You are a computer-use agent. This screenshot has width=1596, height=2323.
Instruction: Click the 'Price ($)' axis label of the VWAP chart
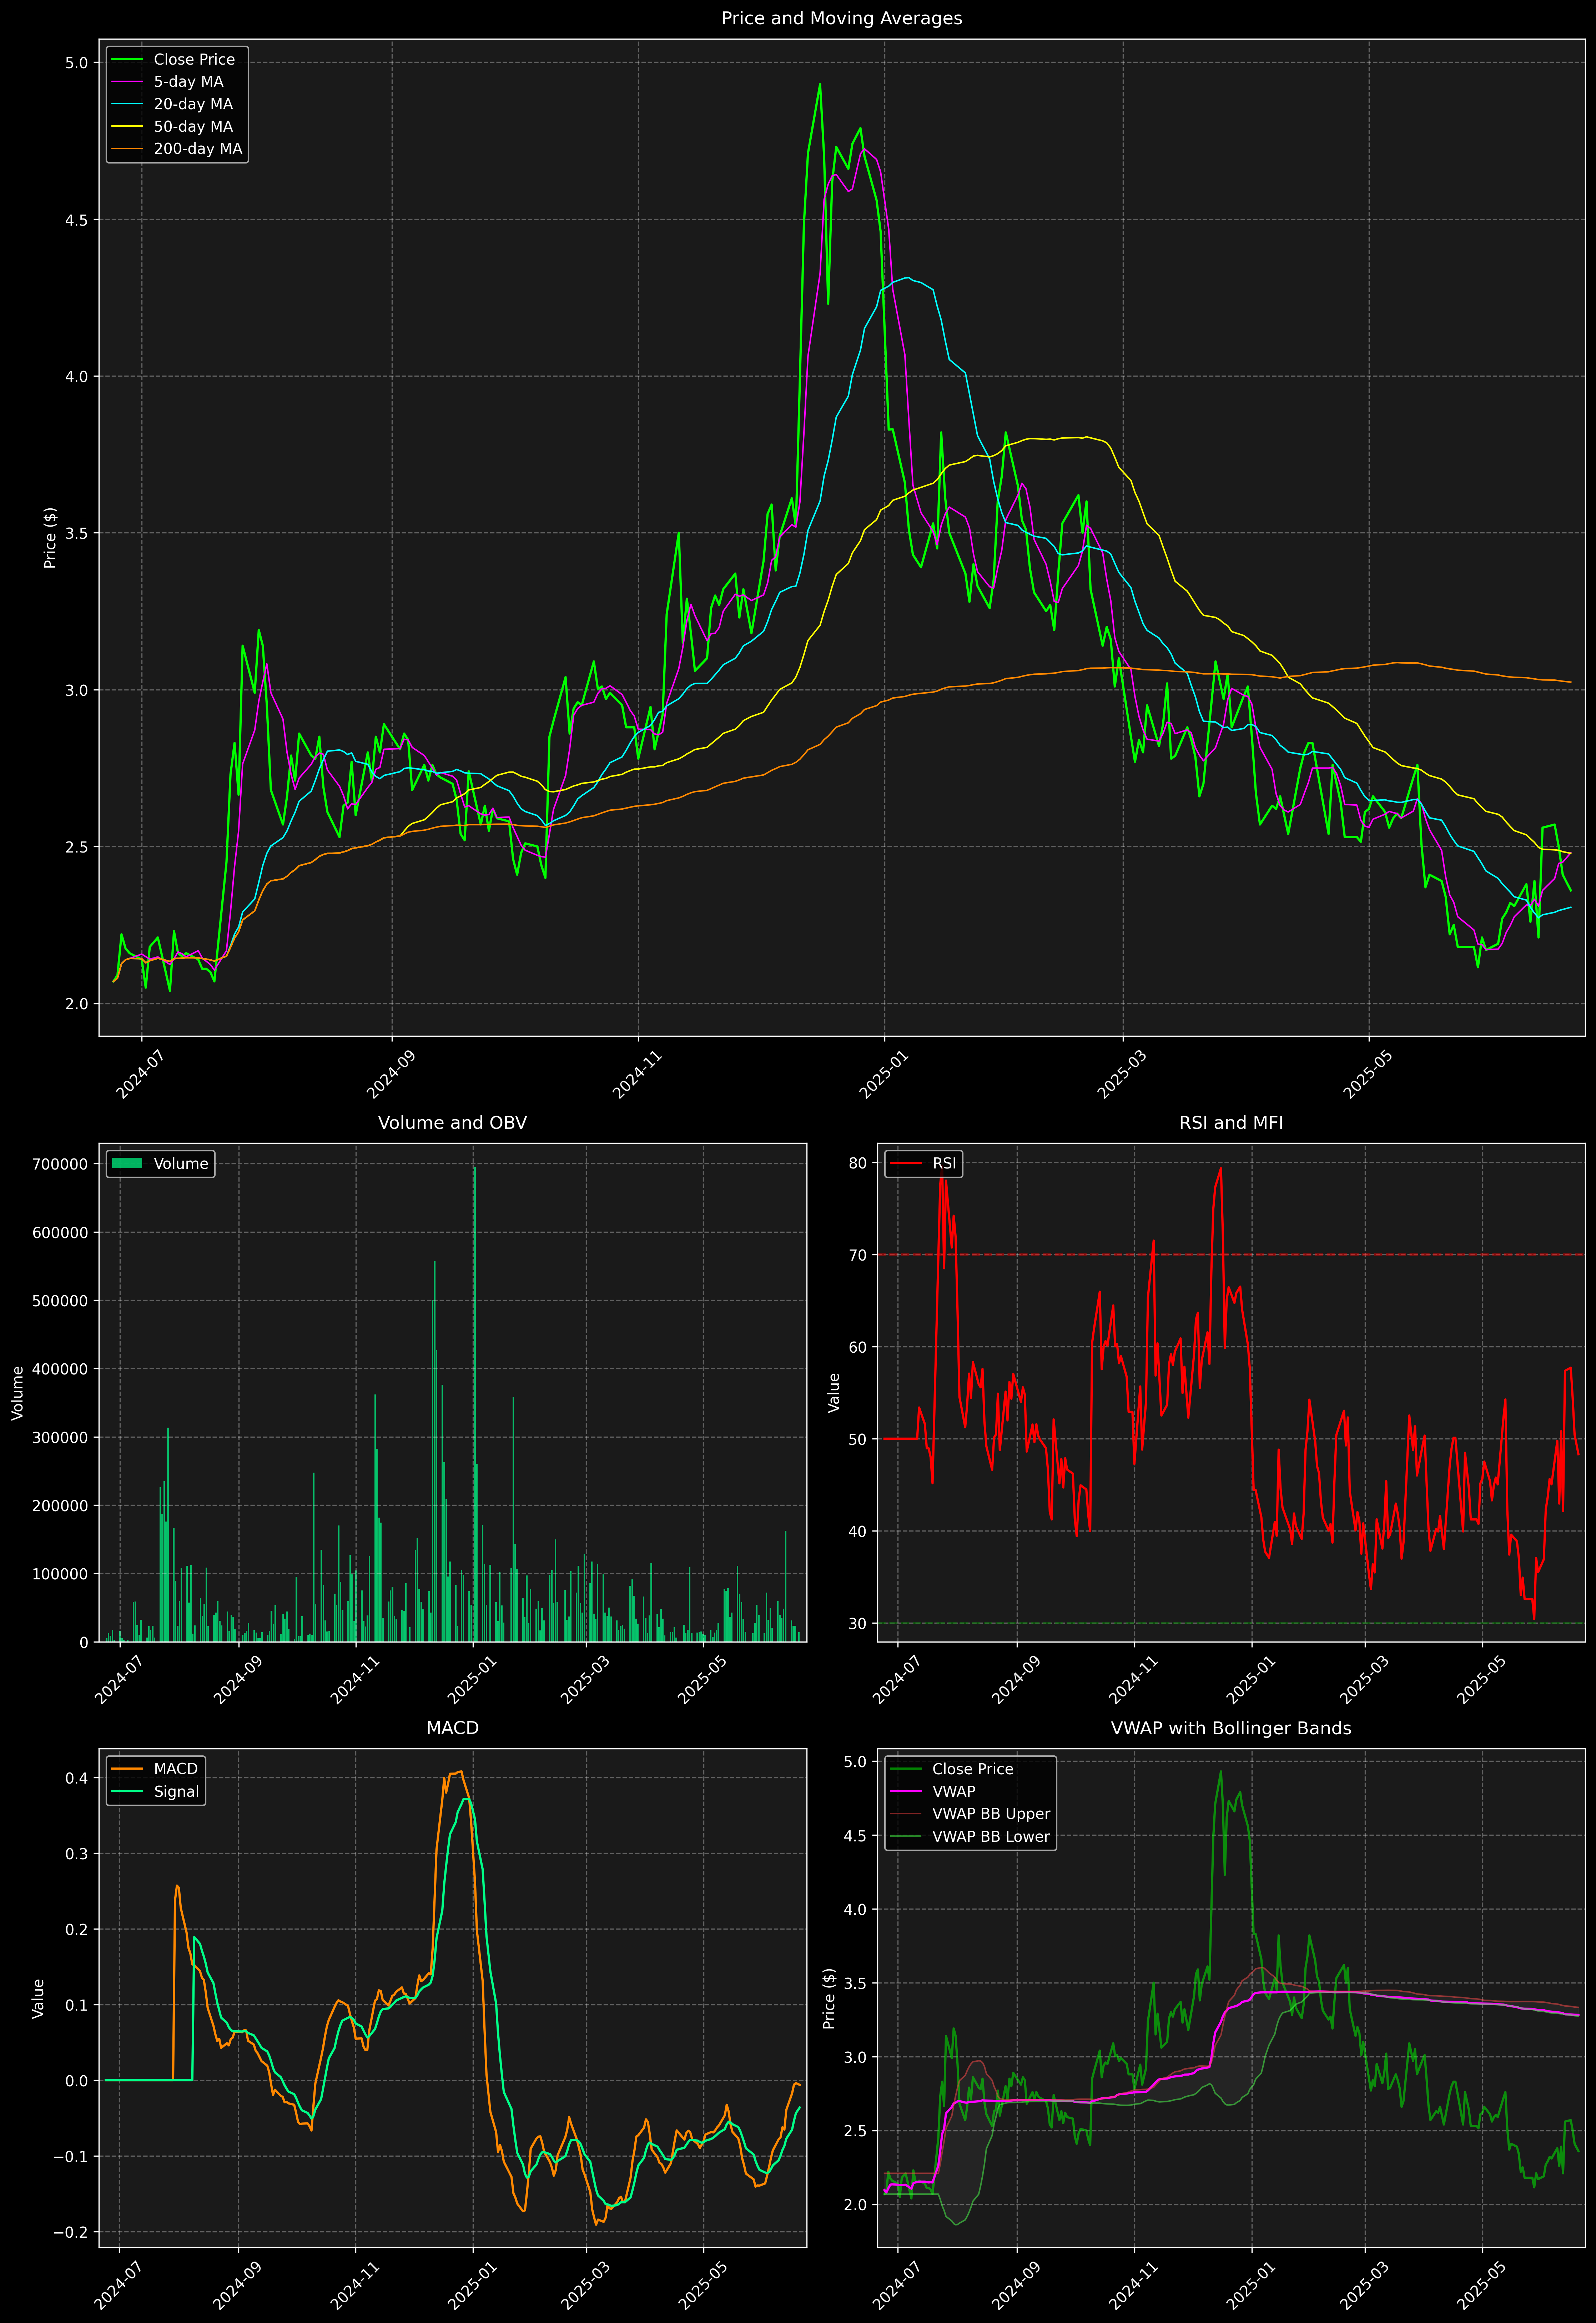[829, 1998]
